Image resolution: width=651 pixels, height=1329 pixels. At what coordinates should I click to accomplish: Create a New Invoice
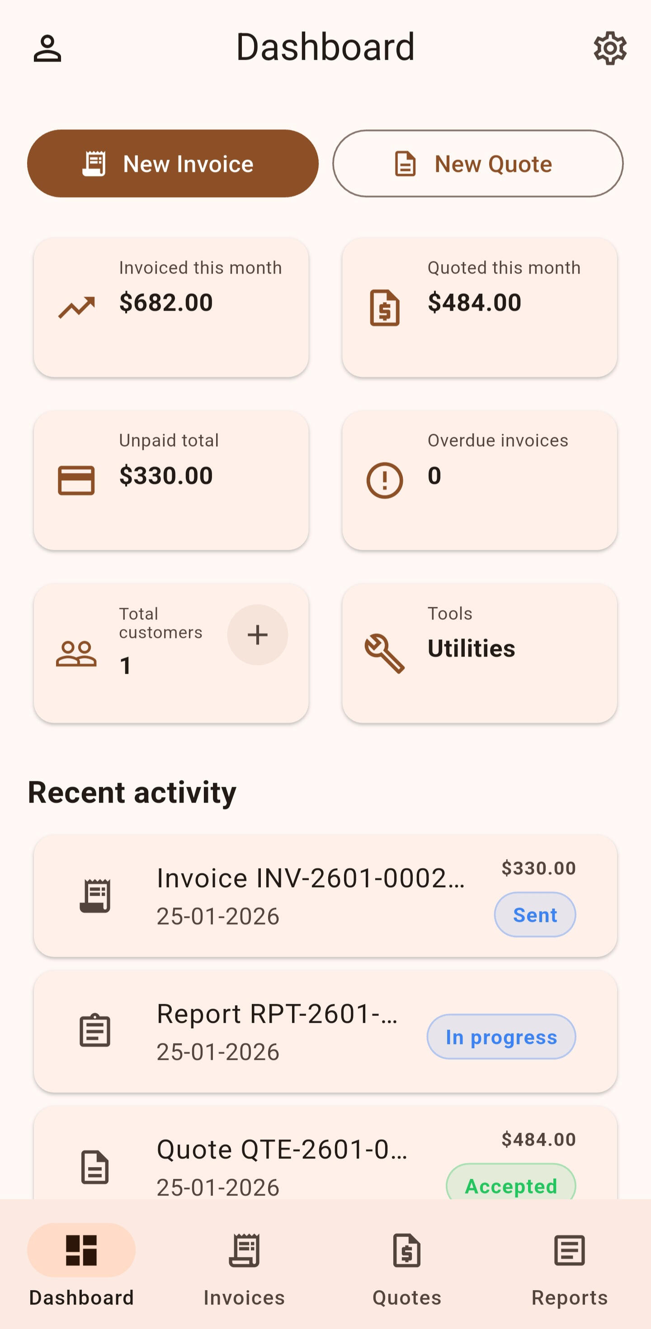coord(173,164)
